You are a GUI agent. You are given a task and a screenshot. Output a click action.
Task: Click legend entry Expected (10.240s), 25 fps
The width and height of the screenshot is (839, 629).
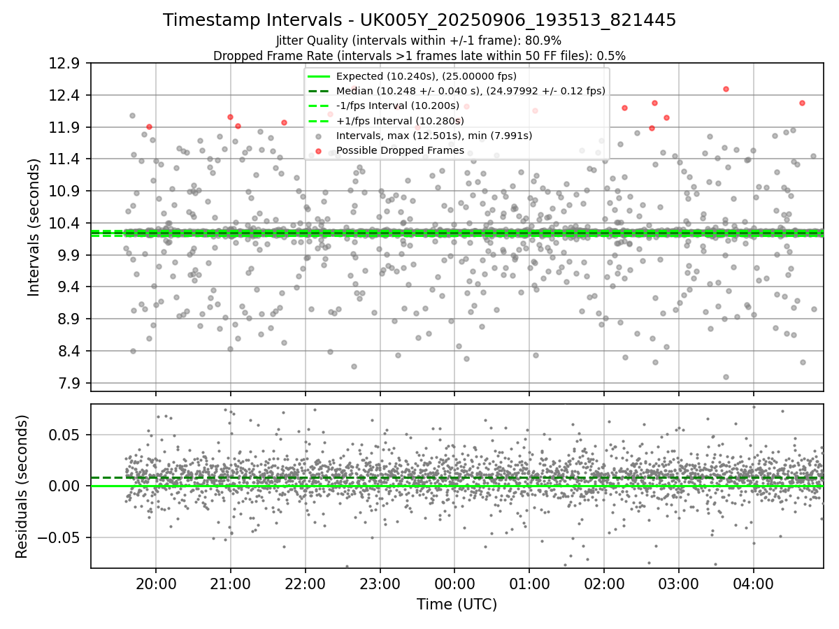point(426,76)
